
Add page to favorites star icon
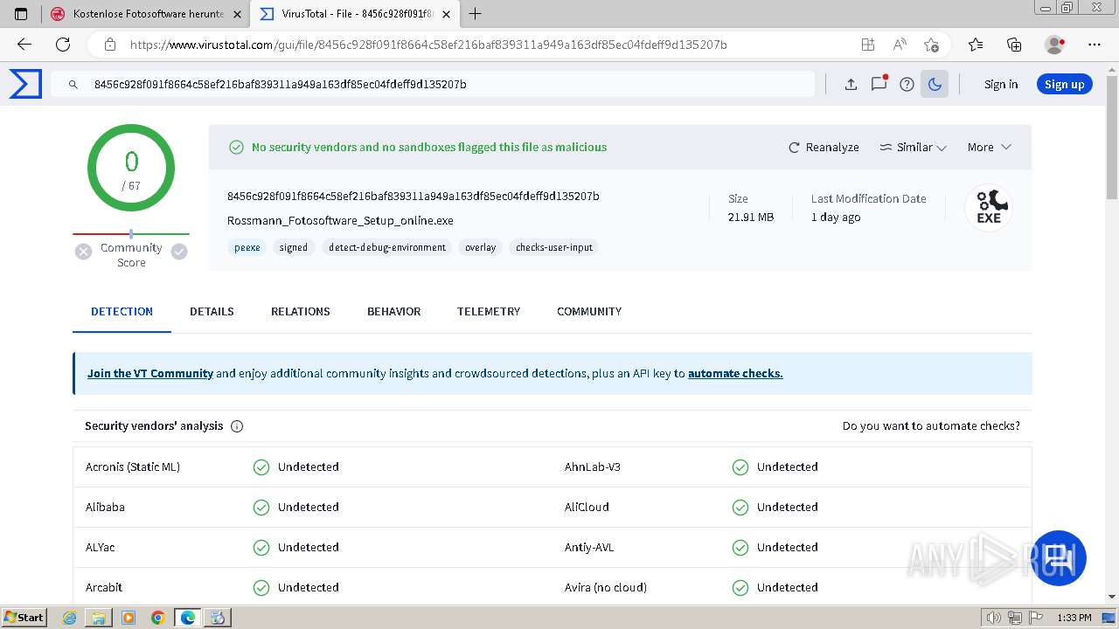click(931, 45)
